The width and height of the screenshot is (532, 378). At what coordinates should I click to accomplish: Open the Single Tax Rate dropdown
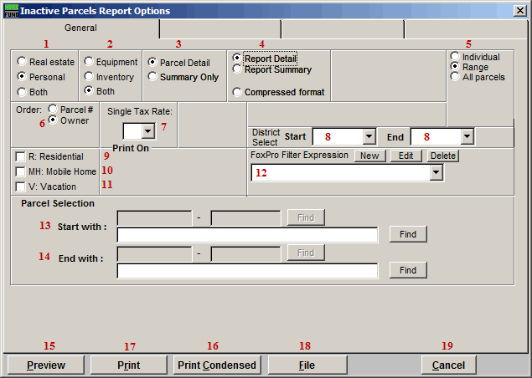[148, 131]
